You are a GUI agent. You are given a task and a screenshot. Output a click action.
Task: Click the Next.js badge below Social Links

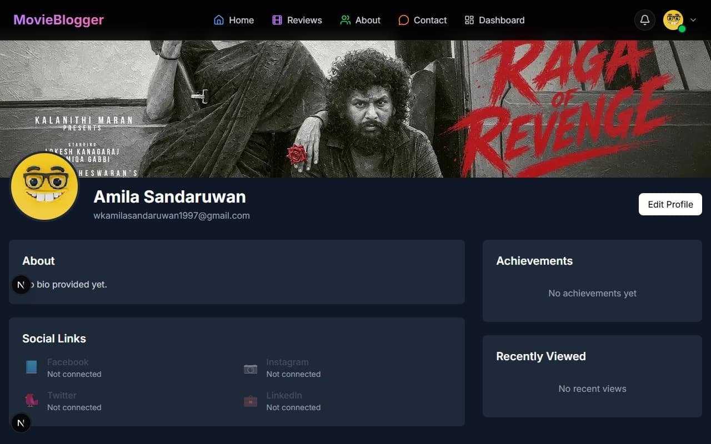point(21,423)
